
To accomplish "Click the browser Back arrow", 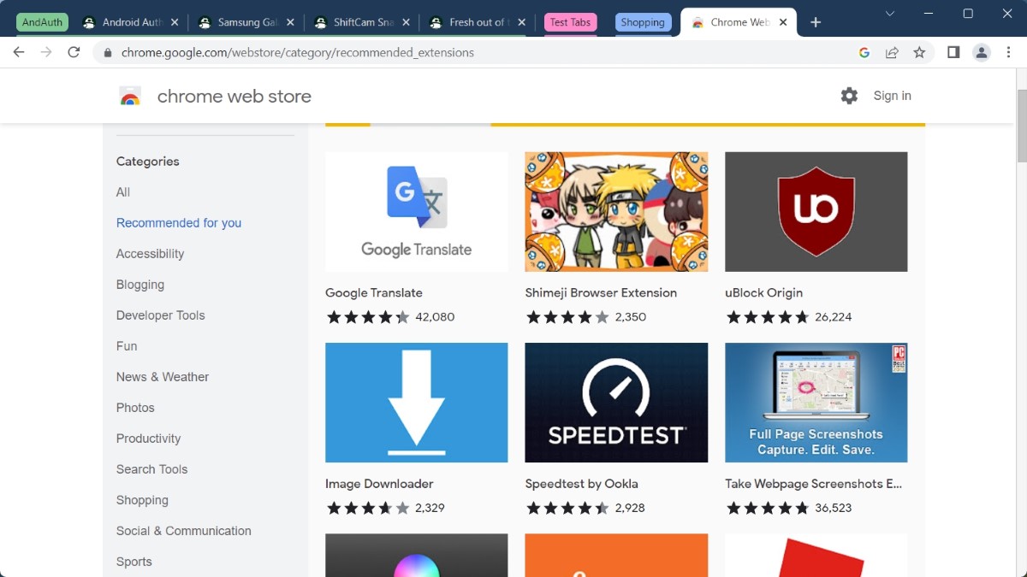I will coord(19,52).
